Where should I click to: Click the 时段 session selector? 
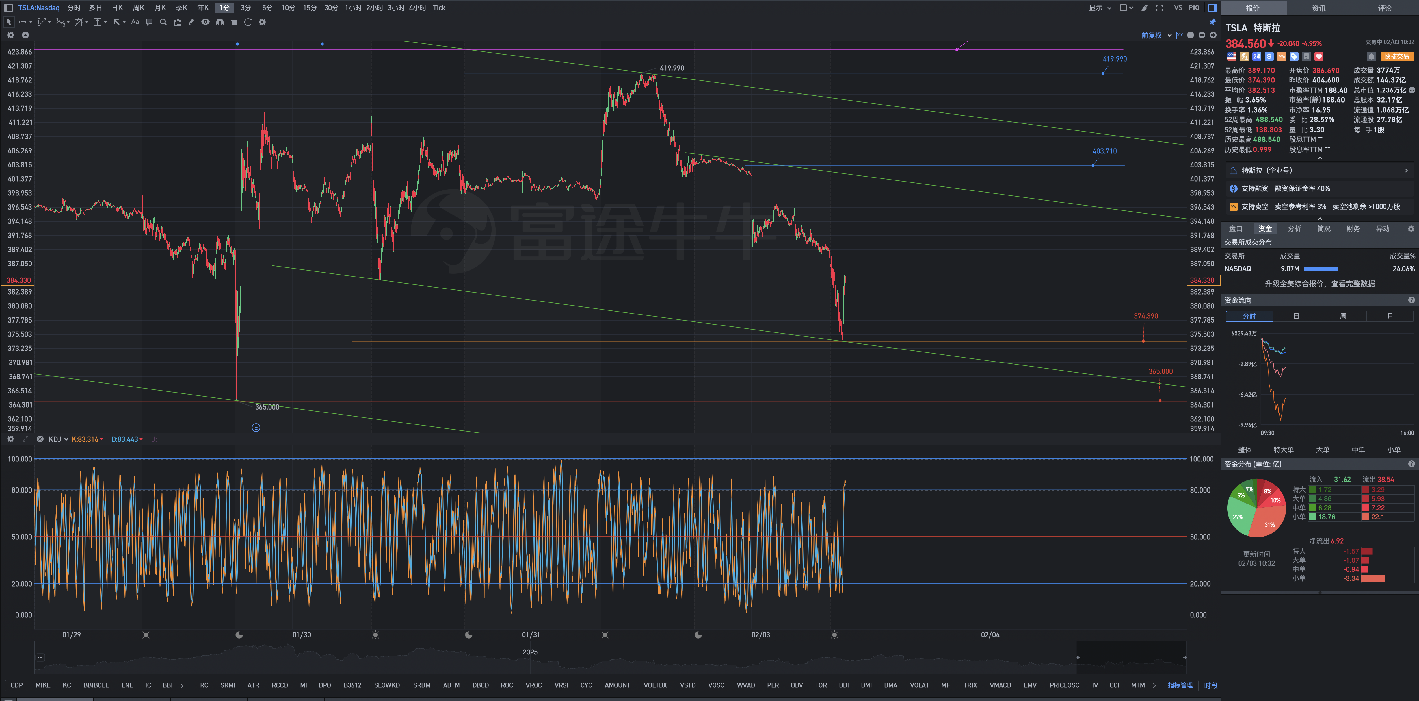click(x=1210, y=685)
